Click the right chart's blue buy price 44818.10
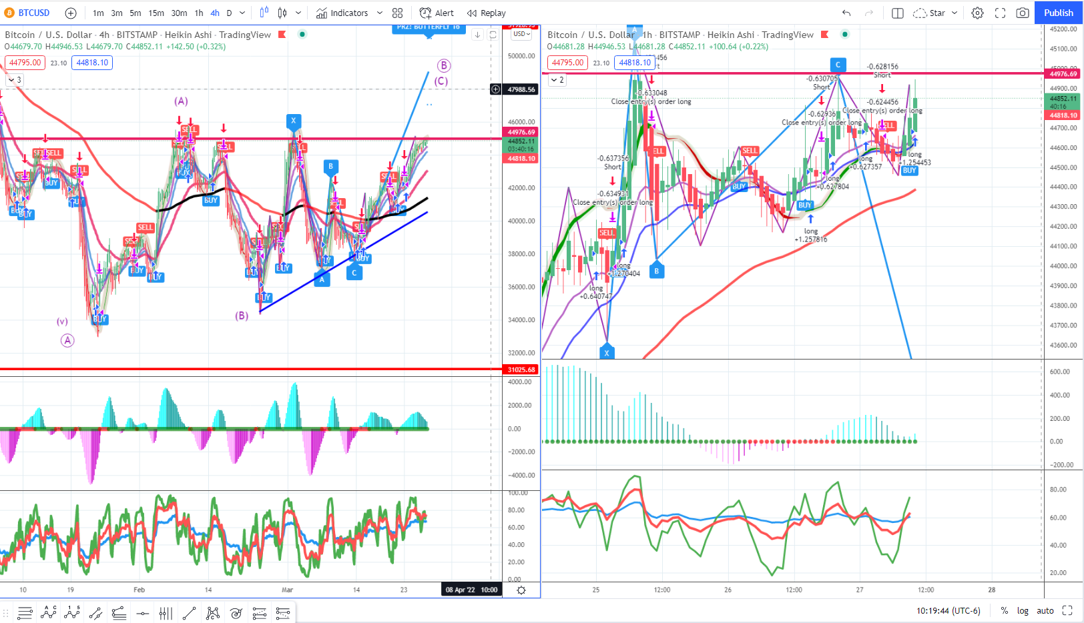1084x623 pixels. [x=635, y=63]
